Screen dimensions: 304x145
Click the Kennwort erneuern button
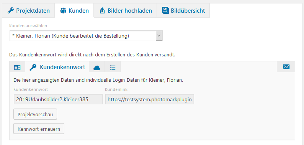(x=39, y=129)
